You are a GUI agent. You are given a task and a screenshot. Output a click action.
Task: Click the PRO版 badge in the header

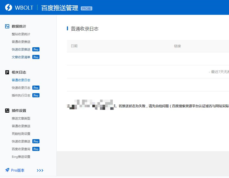tap(87, 8)
